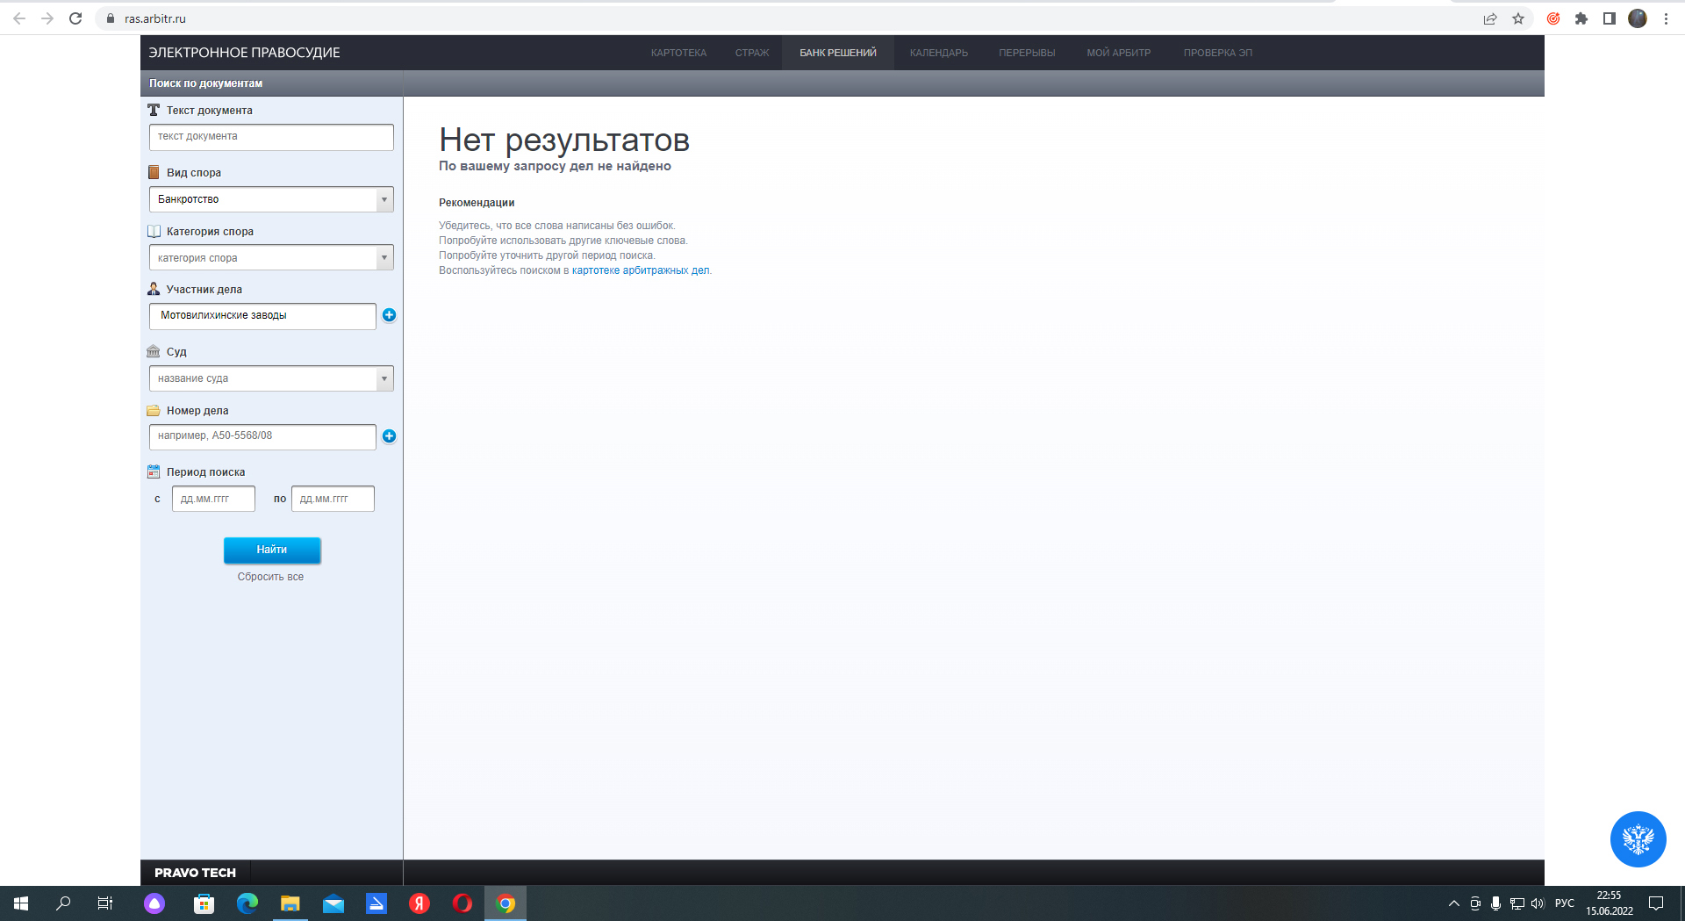Click the Сбросить все reset link
Viewport: 1685px width, 921px height.
click(x=270, y=577)
